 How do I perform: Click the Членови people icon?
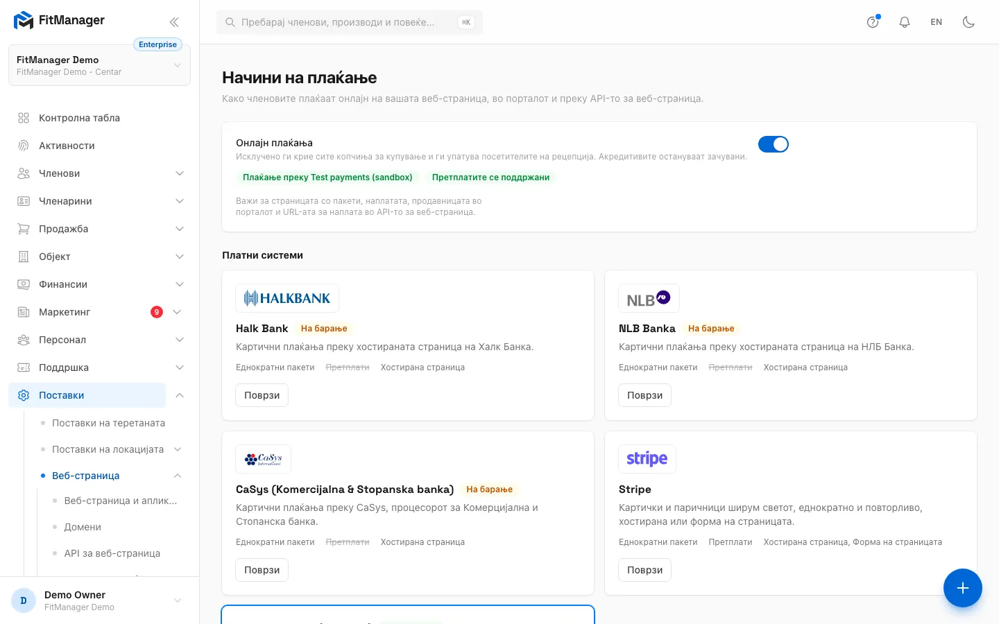[x=24, y=173]
